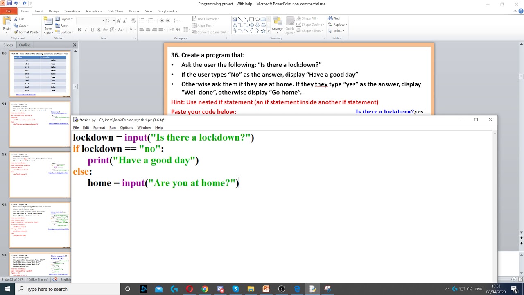This screenshot has height=295, width=524.
Task: Open the Window menu in IDLE
Action: pyautogui.click(x=144, y=128)
